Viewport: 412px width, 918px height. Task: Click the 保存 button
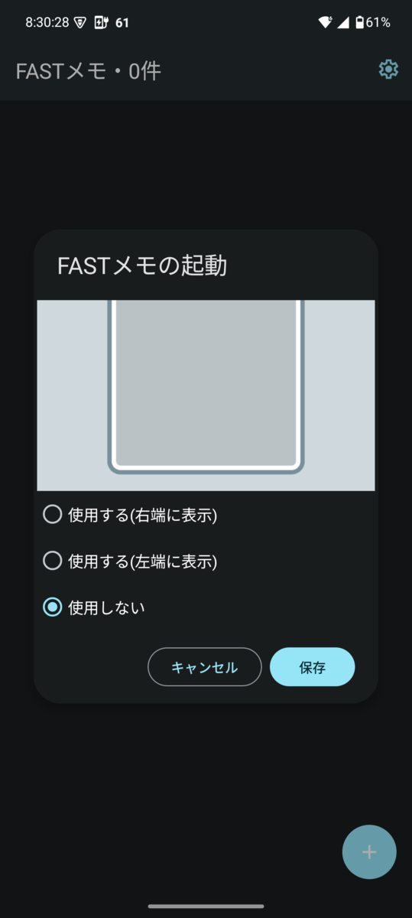312,667
